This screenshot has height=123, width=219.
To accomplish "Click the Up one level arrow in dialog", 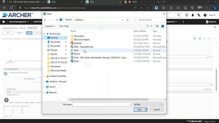I will [57, 20].
